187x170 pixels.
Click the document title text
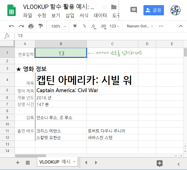coord(58,7)
